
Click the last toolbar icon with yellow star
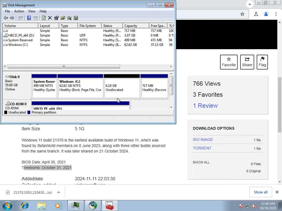[76, 18]
